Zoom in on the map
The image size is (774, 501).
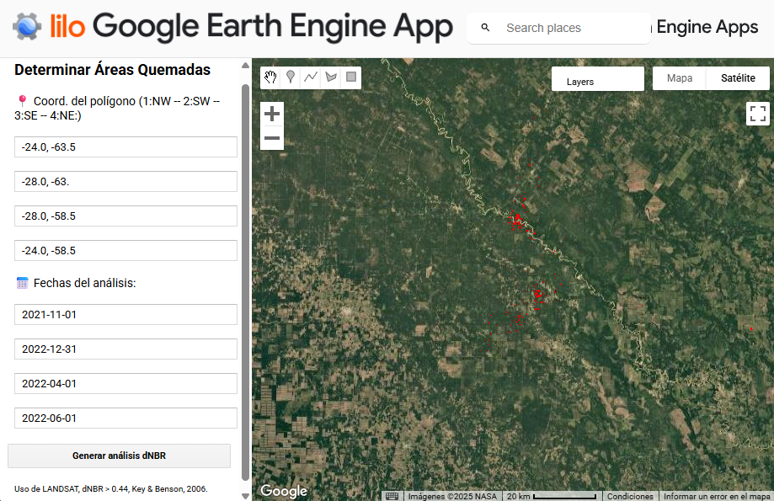pos(272,114)
